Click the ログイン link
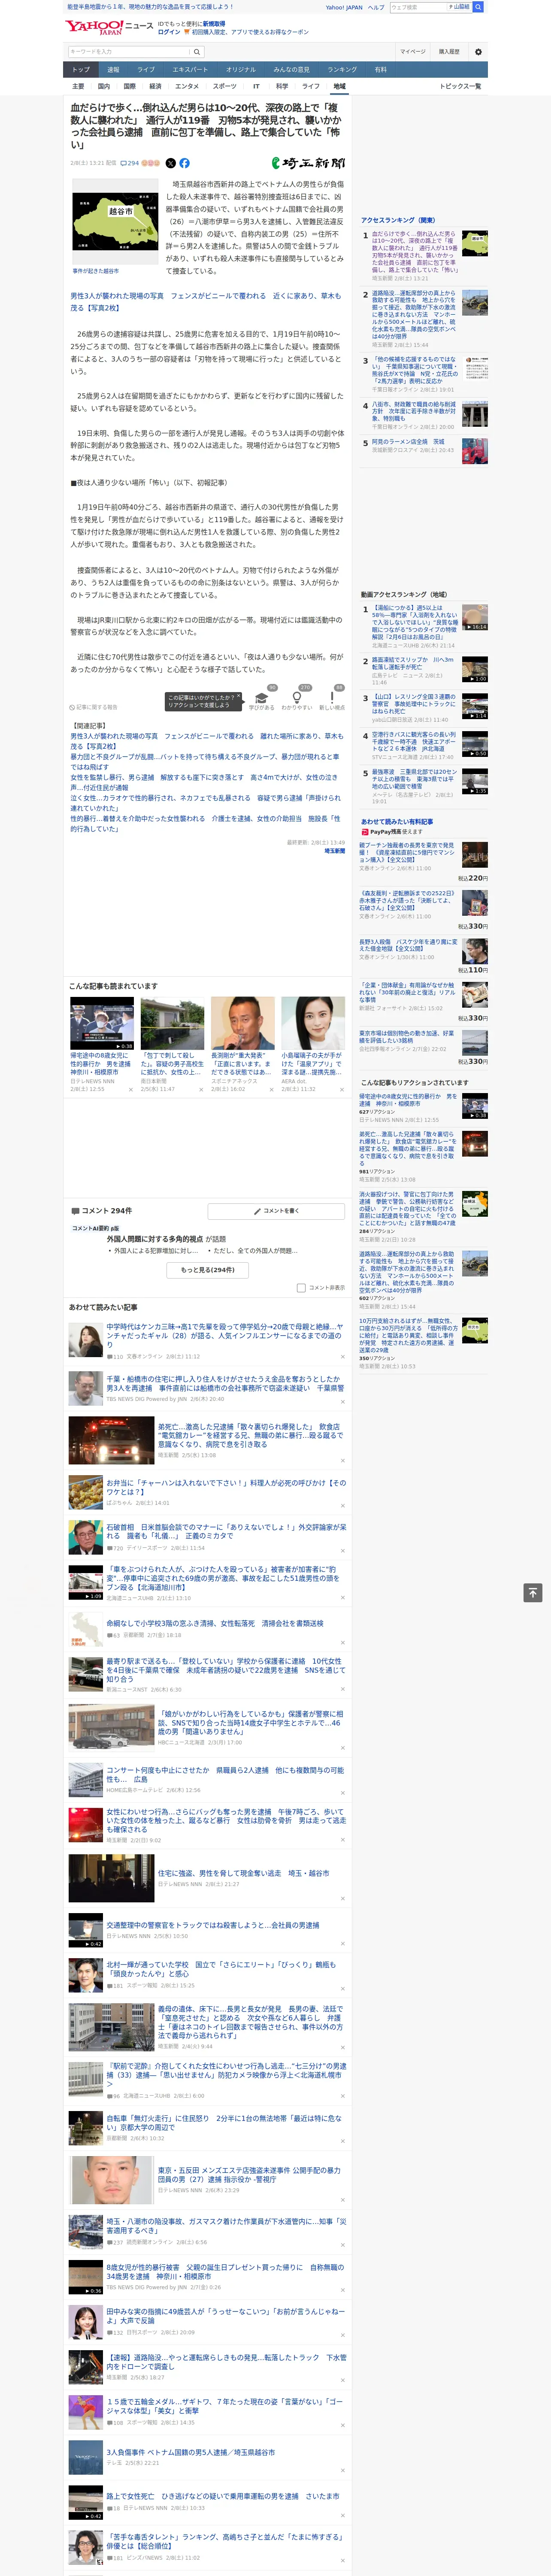 (169, 32)
